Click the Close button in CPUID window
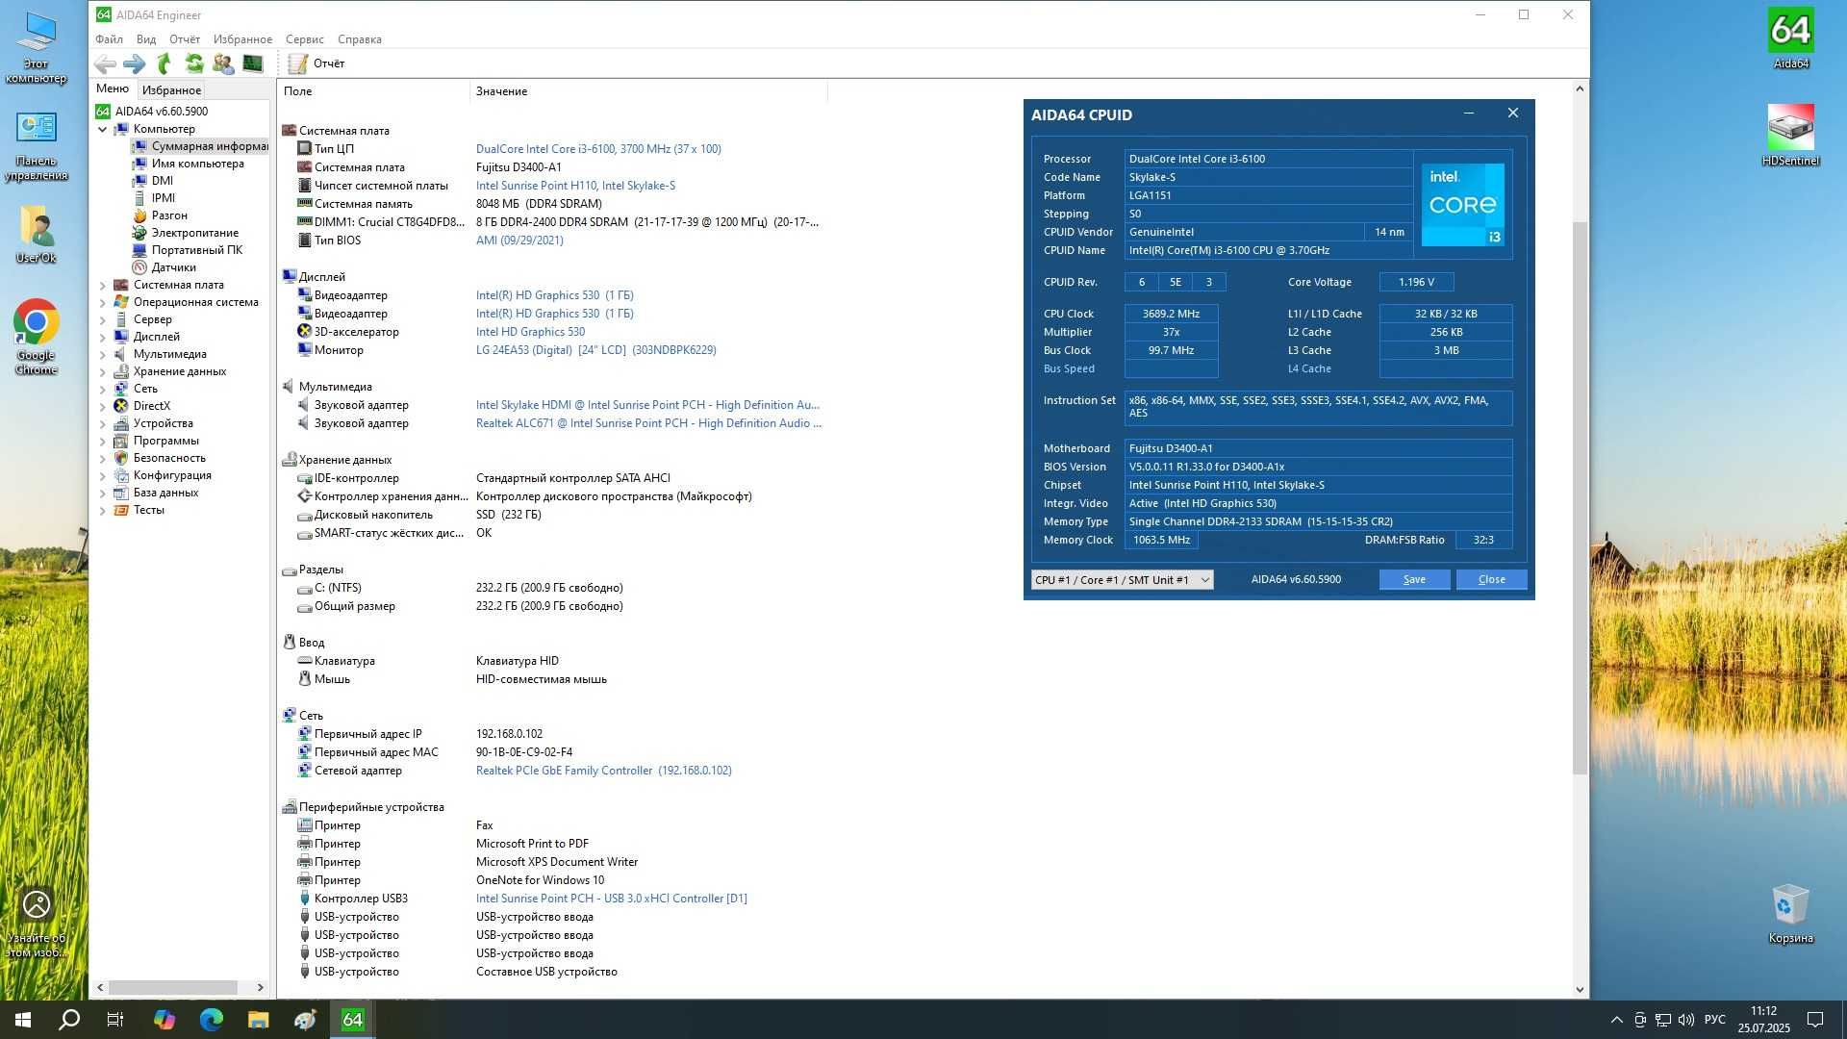The width and height of the screenshot is (1847, 1039). [1491, 579]
